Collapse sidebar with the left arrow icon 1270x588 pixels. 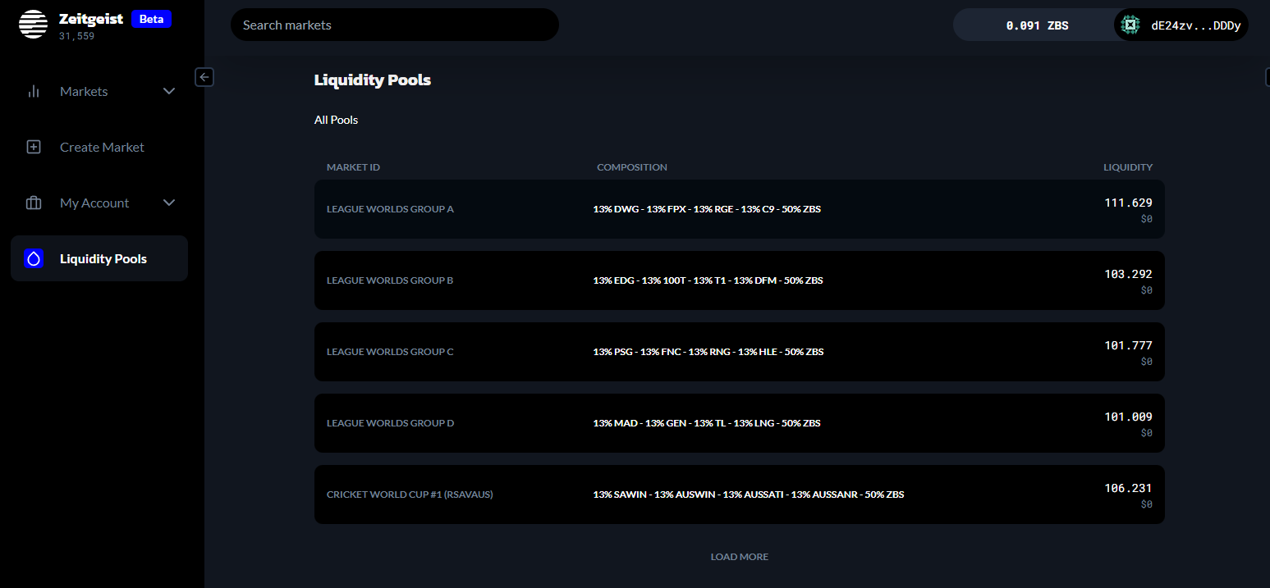204,77
